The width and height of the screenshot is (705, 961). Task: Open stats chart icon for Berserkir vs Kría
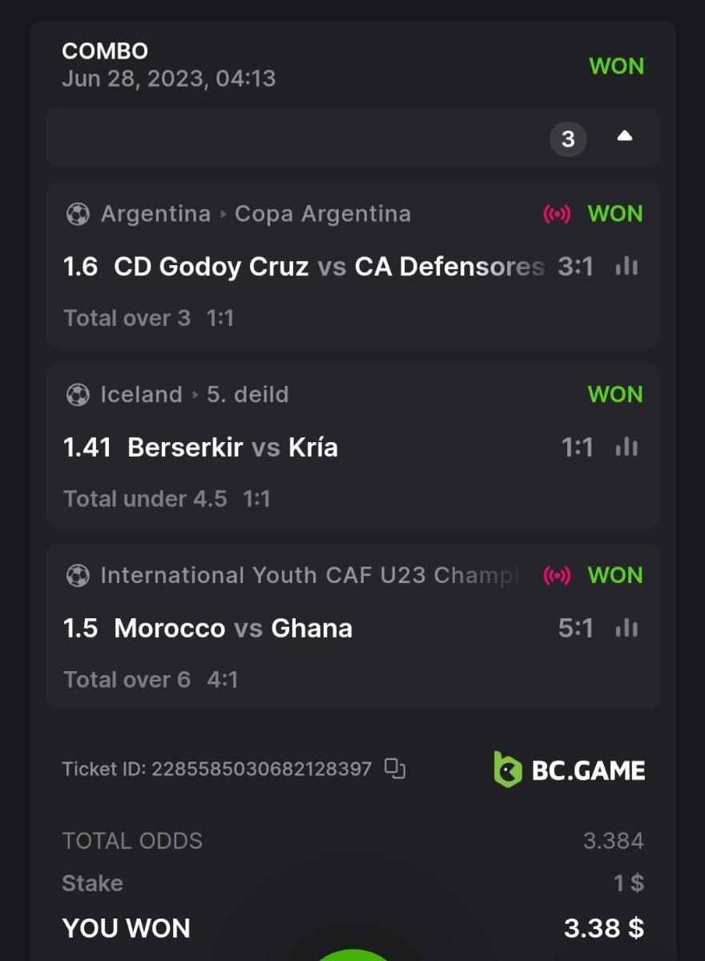point(626,448)
